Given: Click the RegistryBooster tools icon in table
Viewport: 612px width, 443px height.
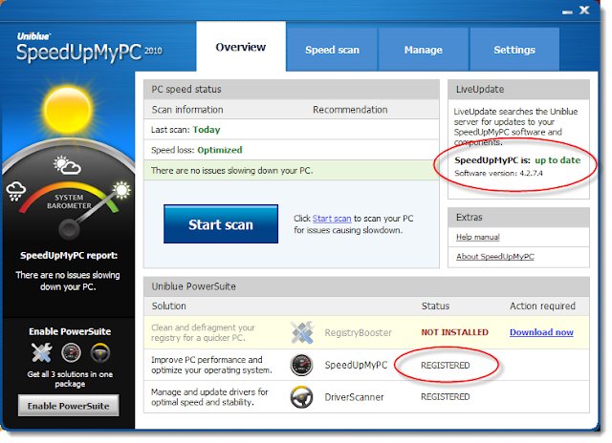Looking at the screenshot, I should pyautogui.click(x=302, y=332).
